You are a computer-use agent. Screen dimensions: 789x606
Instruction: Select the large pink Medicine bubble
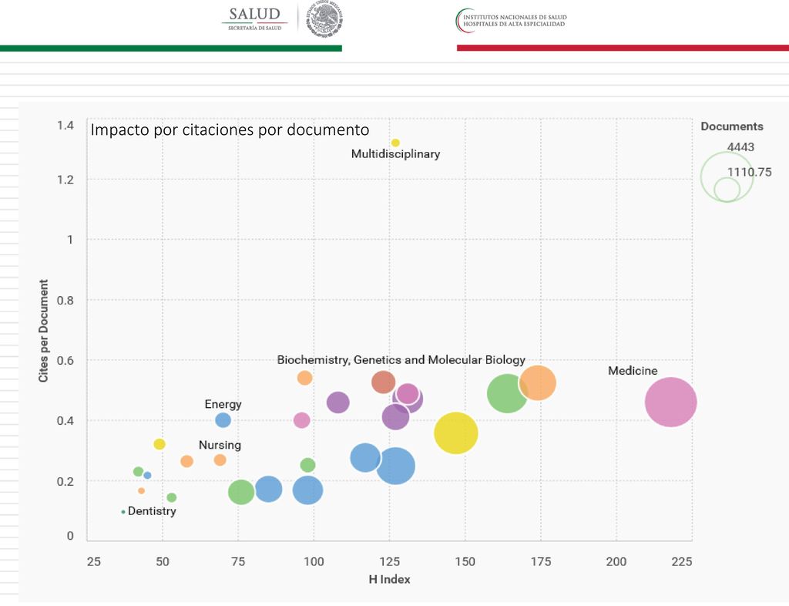tap(671, 402)
